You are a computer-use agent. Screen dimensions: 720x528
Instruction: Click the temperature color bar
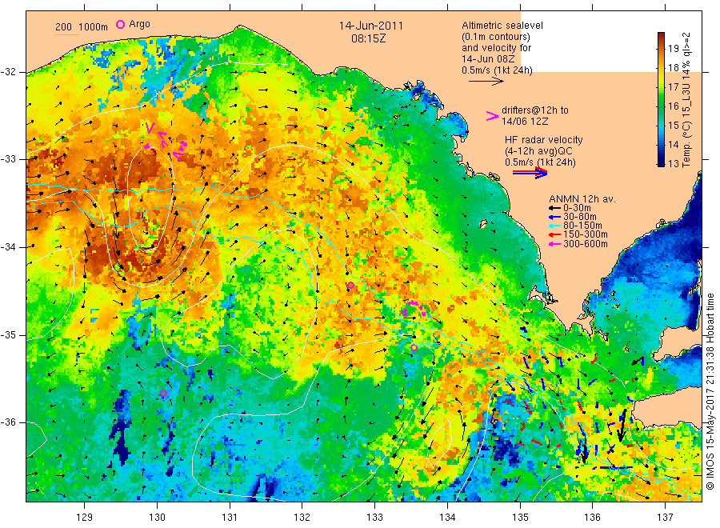click(661, 99)
